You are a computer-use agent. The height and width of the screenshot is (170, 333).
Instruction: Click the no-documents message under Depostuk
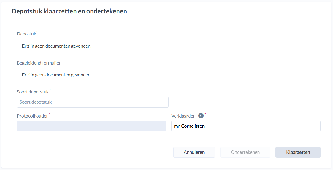tap(57, 46)
